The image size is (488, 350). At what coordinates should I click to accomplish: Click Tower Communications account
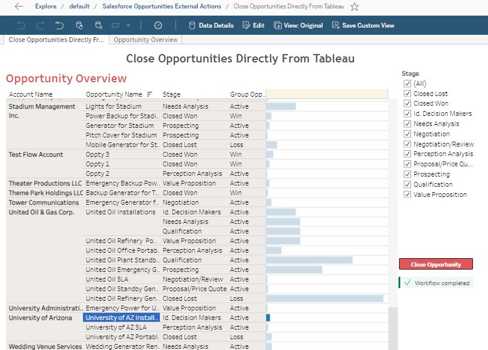pos(43,203)
